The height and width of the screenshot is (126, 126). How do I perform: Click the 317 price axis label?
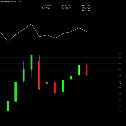tap(120, 112)
